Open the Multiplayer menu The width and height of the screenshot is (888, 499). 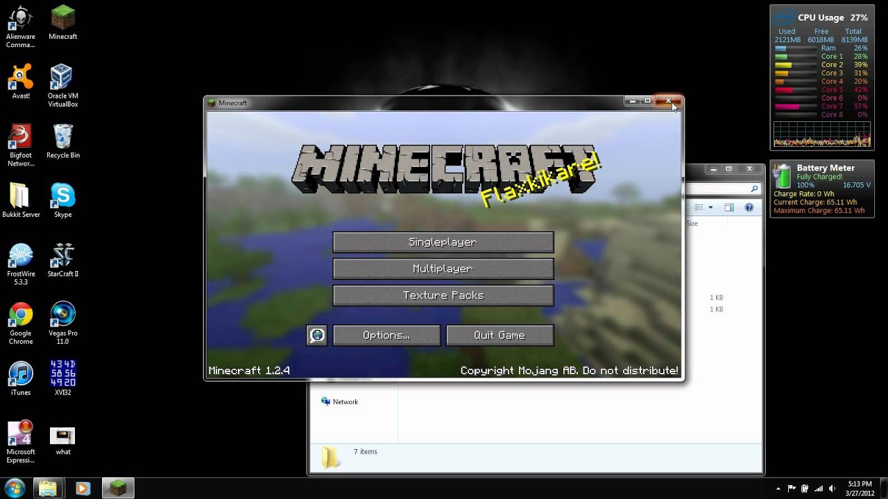tap(443, 268)
